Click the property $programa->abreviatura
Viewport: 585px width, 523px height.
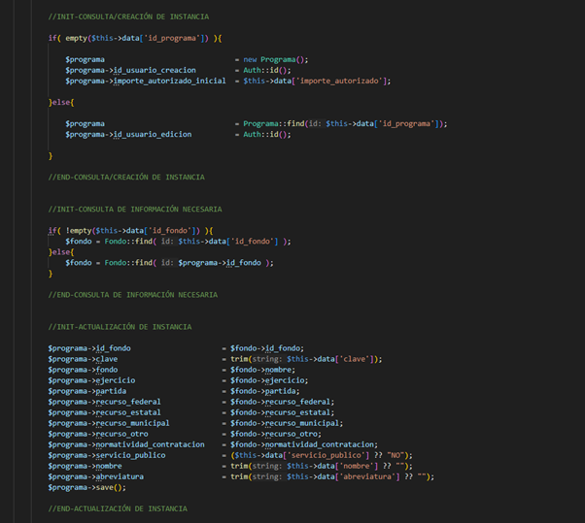pos(96,476)
